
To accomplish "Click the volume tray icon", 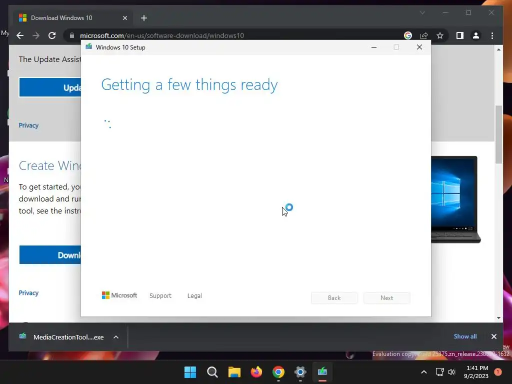I will click(451, 372).
